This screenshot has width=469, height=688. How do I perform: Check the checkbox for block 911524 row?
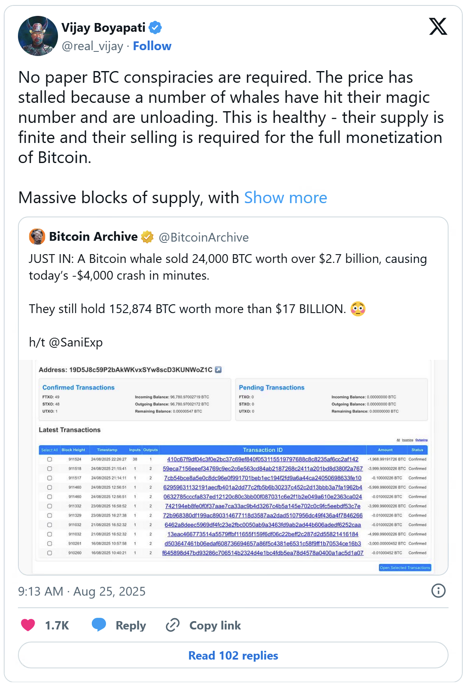click(x=50, y=459)
